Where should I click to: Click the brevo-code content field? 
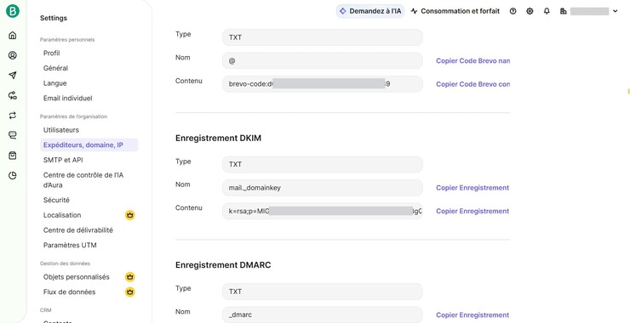[x=322, y=84]
